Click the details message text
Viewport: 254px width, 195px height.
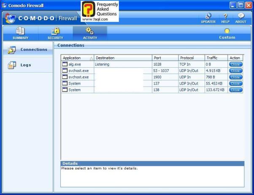(x=99, y=168)
